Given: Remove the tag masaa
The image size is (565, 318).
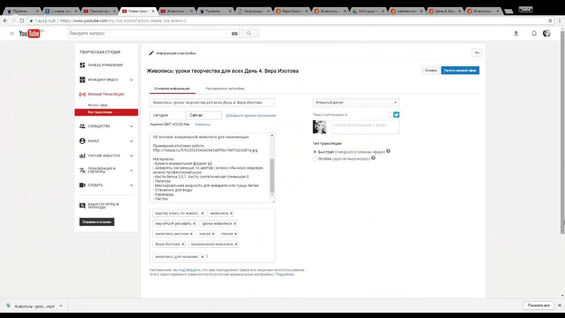Looking at the screenshot, I should click(x=236, y=234).
